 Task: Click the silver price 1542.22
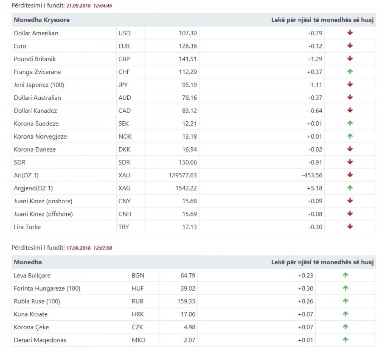[186, 188]
